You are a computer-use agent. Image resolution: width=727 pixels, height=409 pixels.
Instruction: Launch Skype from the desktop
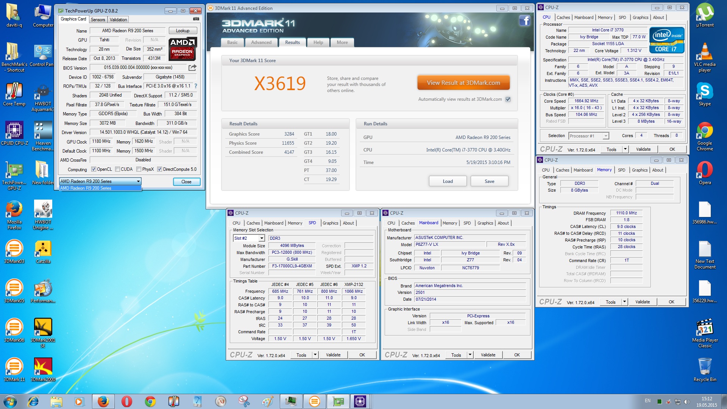tap(705, 95)
